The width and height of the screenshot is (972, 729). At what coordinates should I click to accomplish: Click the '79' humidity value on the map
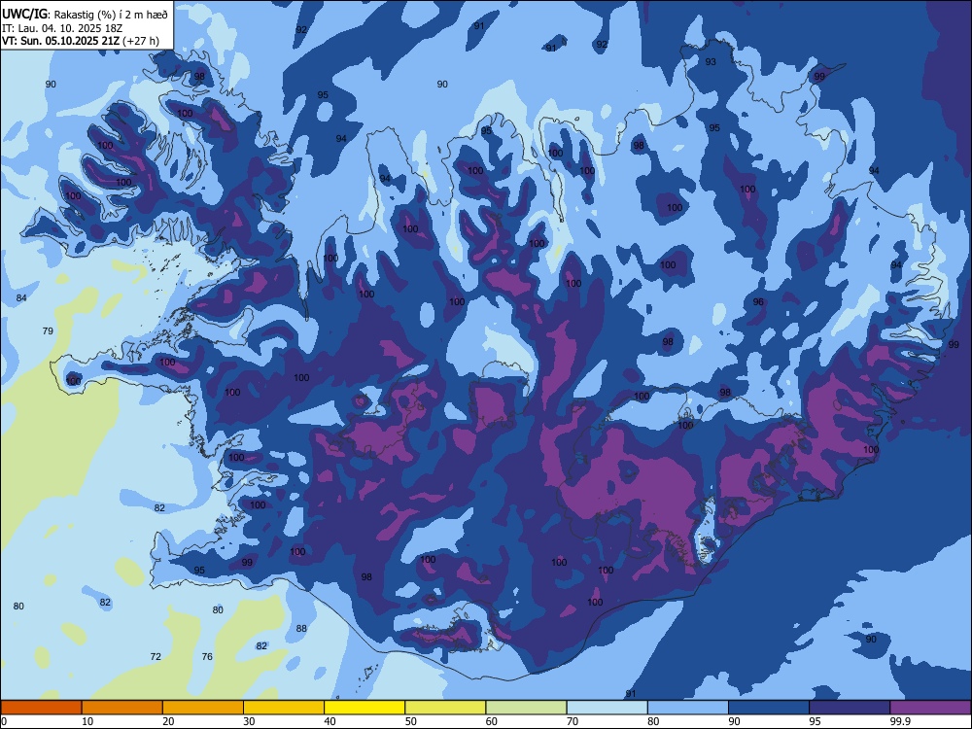[x=48, y=331]
